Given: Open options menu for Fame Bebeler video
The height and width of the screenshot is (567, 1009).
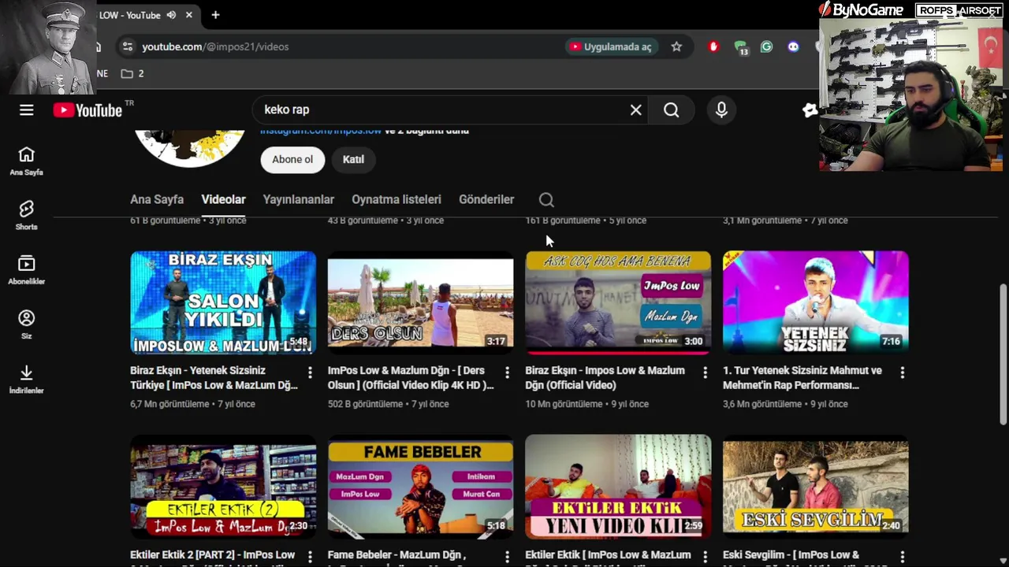Looking at the screenshot, I should 507,557.
